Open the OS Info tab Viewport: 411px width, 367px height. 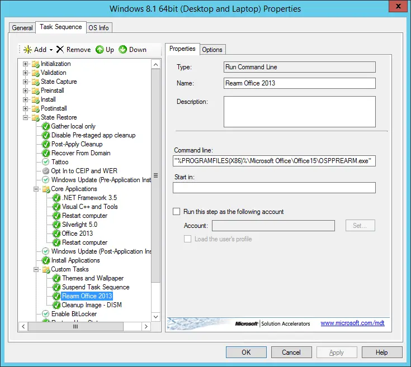99,28
